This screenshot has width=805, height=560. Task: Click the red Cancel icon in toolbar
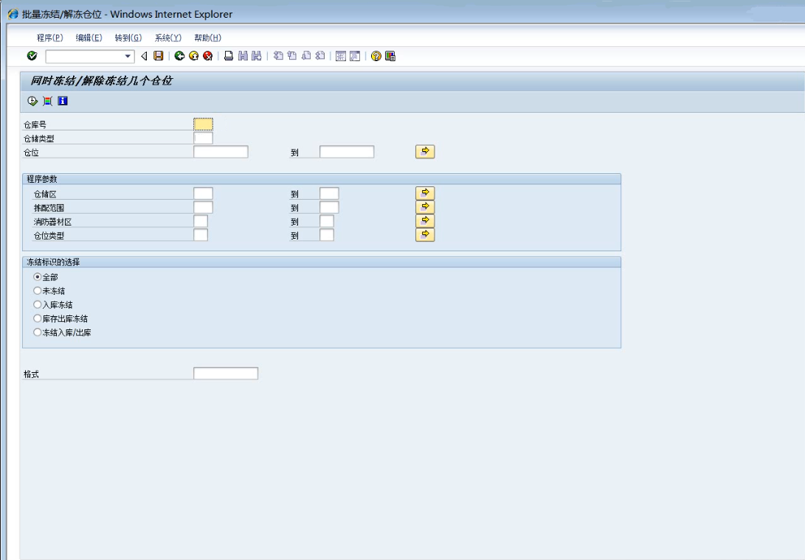coord(207,56)
